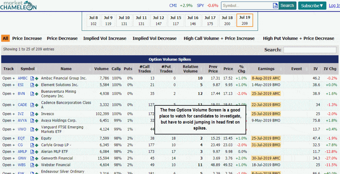Image resolution: width=340 pixels, height=174 pixels.
Task: Open CG document icon
Action: [32, 145]
